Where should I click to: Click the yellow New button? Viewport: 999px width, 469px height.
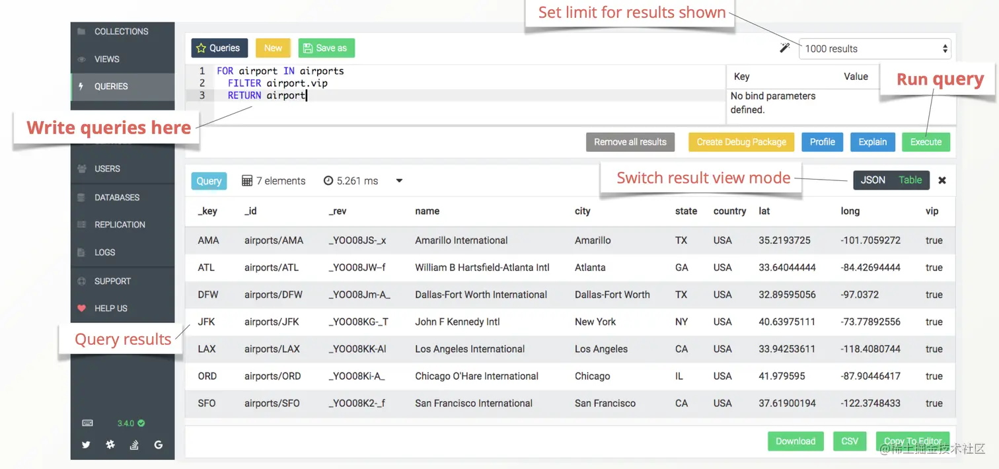tap(273, 48)
